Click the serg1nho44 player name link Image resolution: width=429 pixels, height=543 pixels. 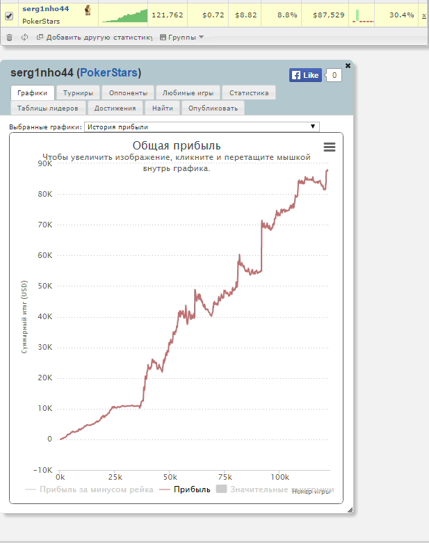[x=46, y=8]
